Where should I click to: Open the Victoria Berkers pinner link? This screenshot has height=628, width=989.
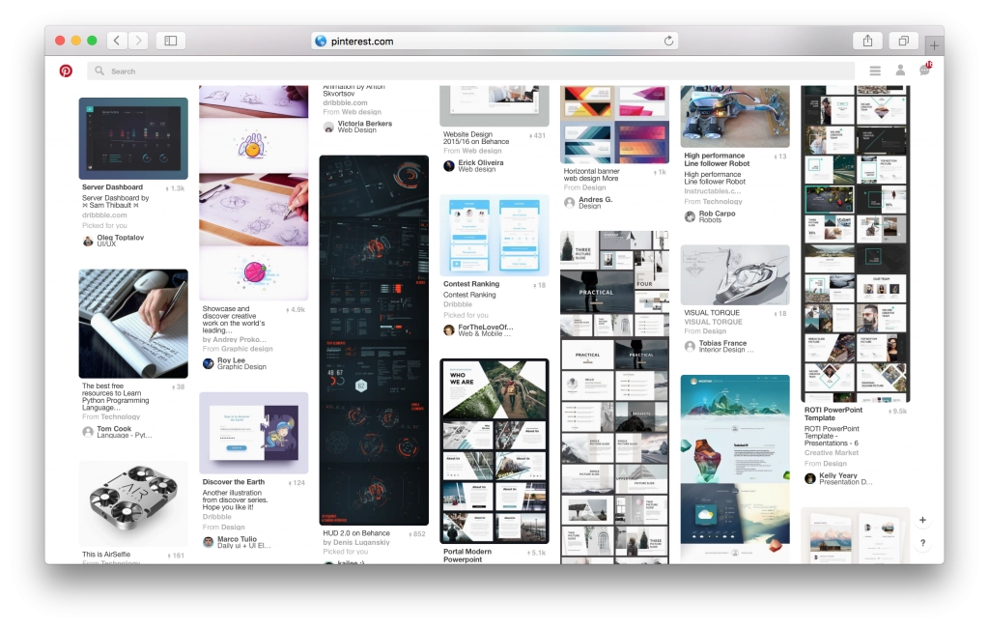tap(365, 124)
